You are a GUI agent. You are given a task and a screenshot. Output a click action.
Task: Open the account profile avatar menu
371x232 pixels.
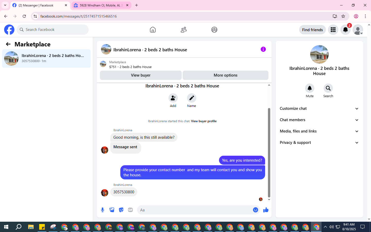pos(358,30)
